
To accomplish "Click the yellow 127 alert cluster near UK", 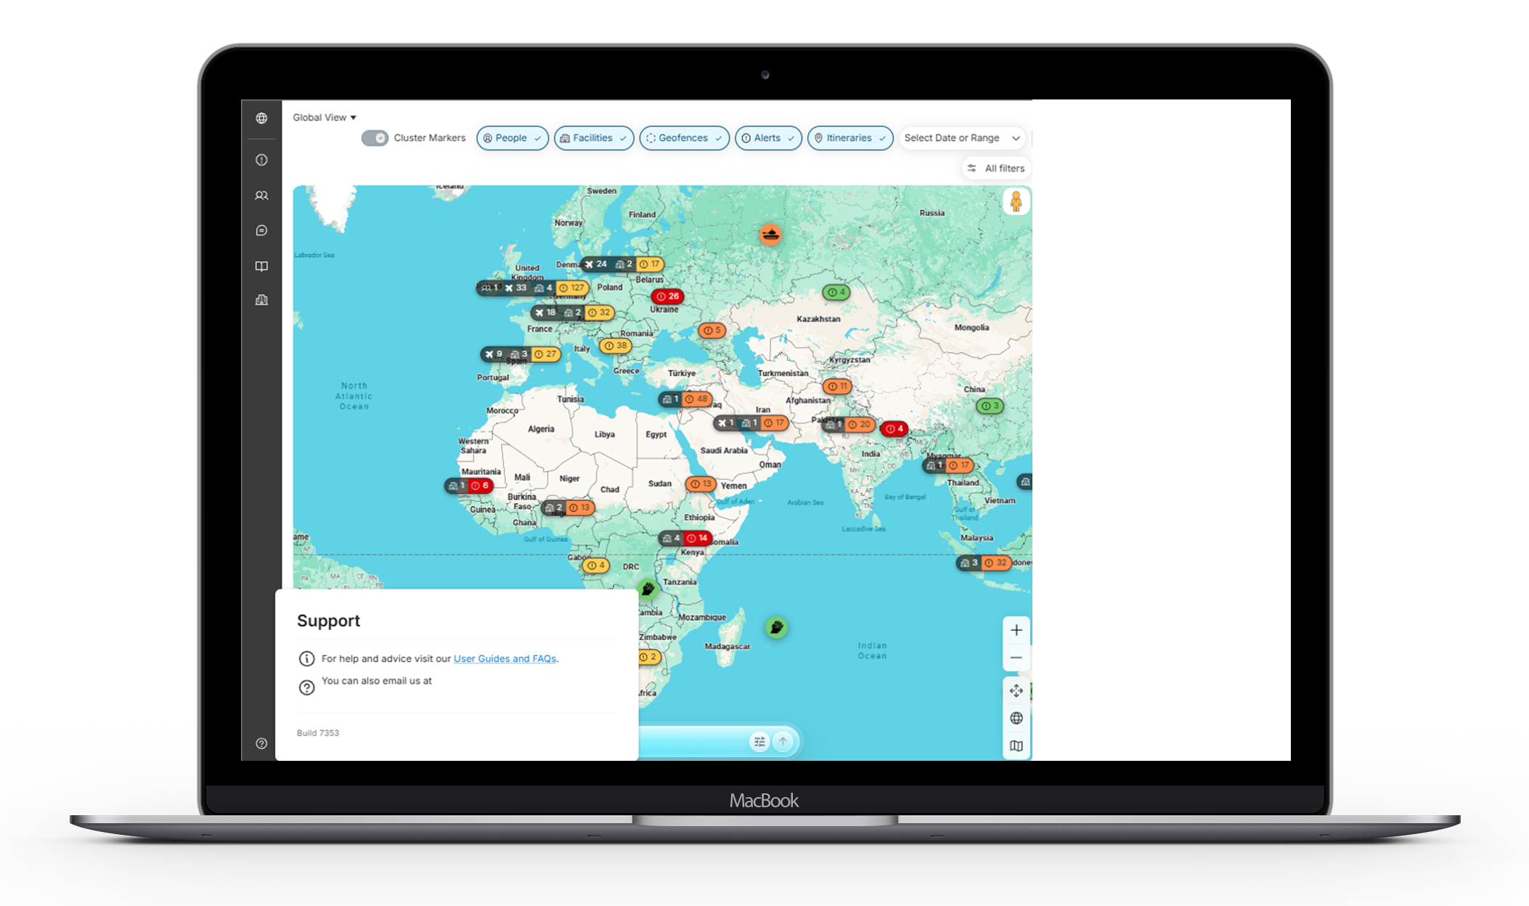I will [x=571, y=288].
